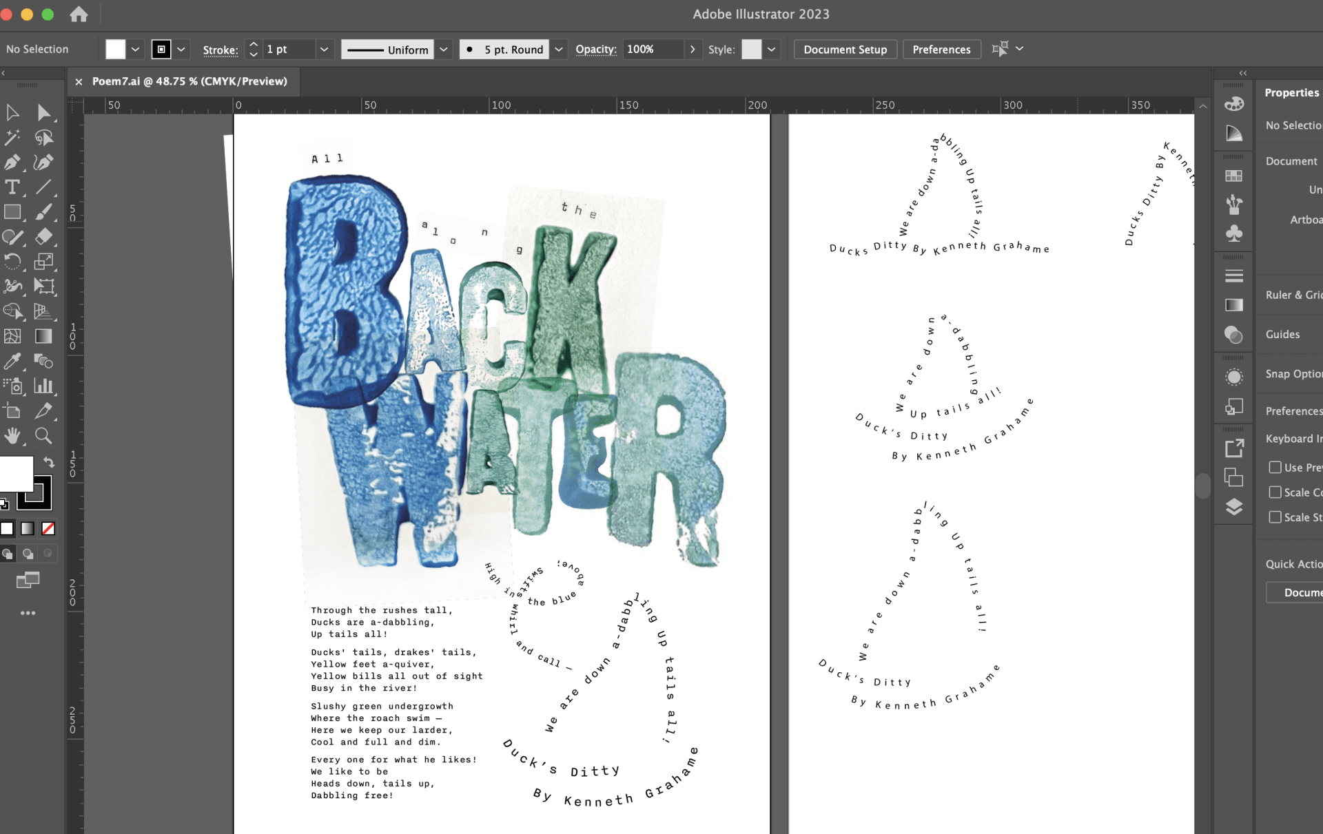The height and width of the screenshot is (834, 1323).
Task: Reset to default fill and stroke
Action: (4, 504)
